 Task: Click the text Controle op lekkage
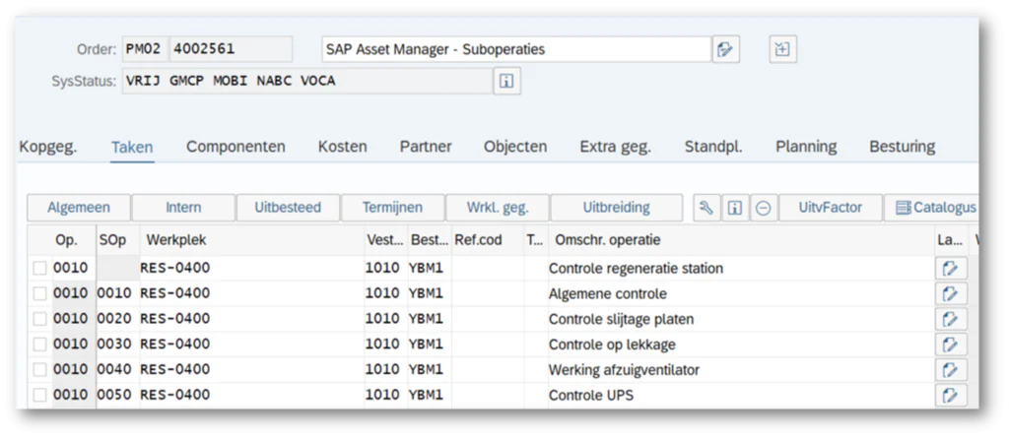612,345
